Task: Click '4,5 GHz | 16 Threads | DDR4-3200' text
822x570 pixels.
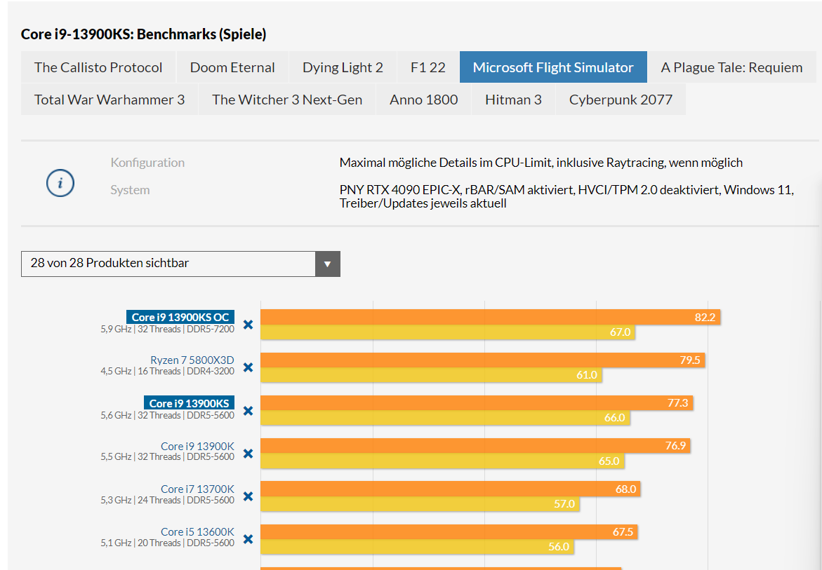Action: (167, 372)
